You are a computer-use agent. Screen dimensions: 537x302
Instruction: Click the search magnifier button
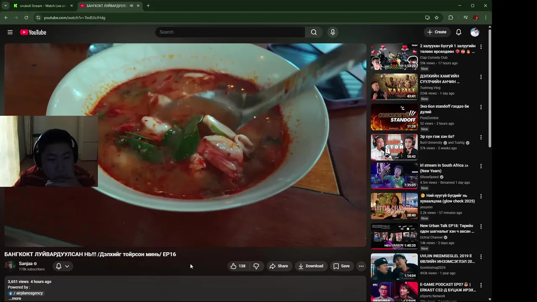tap(314, 32)
